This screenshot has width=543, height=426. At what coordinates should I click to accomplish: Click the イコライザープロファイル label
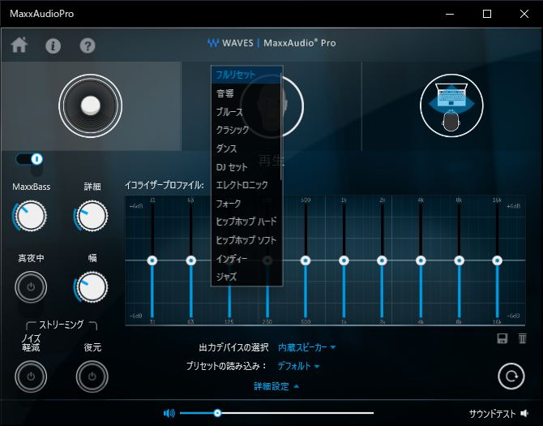coord(165,186)
